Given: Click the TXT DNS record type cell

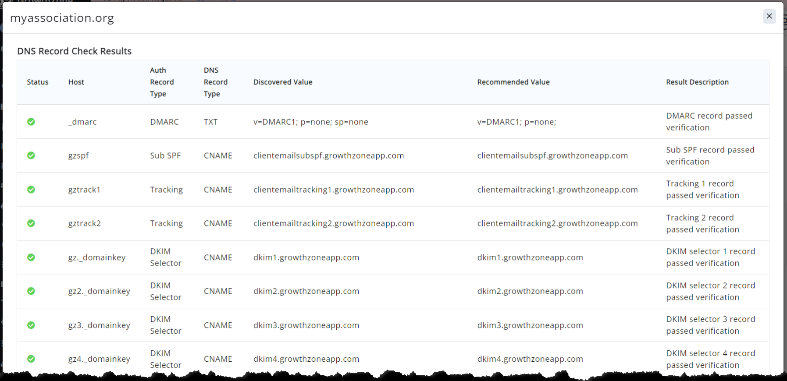Looking at the screenshot, I should (210, 122).
